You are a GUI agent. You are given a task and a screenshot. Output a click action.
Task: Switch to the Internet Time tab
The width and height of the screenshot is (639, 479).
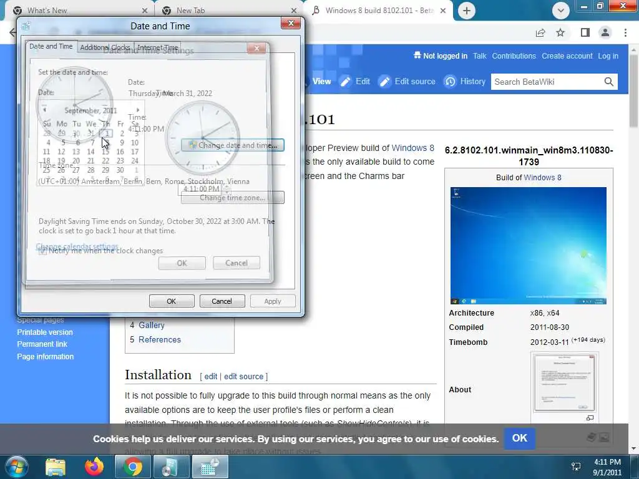[x=157, y=47]
